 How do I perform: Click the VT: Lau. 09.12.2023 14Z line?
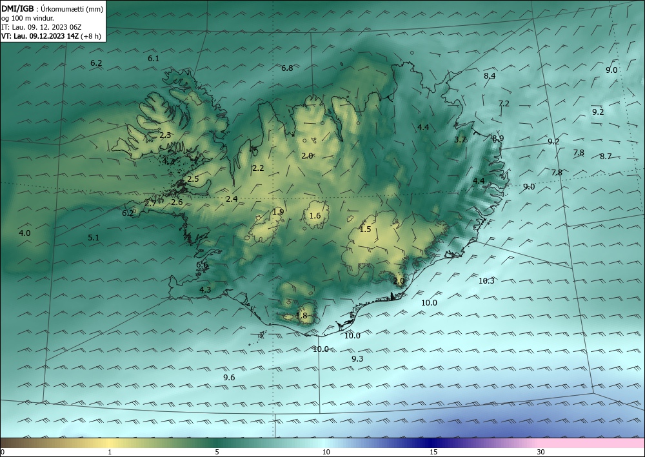51,35
